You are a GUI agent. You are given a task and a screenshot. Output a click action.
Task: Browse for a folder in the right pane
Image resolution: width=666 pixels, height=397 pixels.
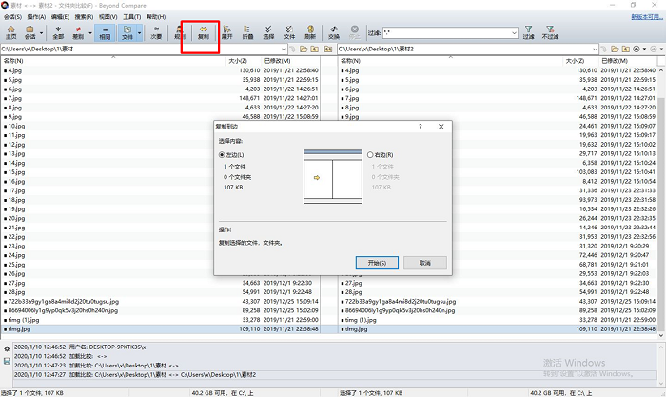pos(615,50)
